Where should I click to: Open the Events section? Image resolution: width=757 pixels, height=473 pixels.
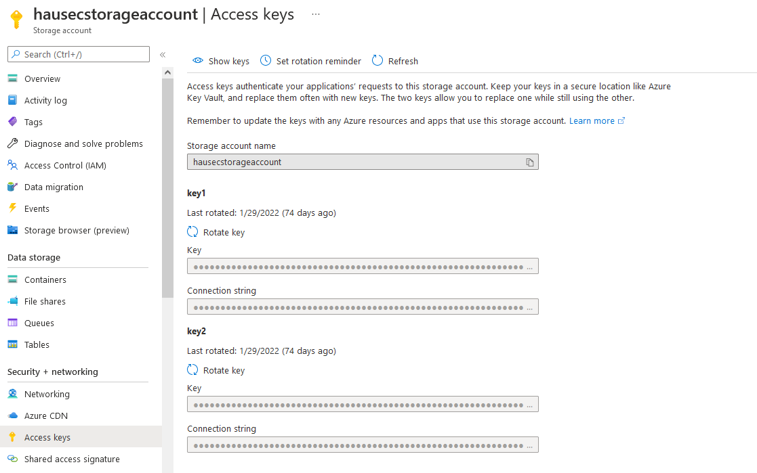pos(37,208)
